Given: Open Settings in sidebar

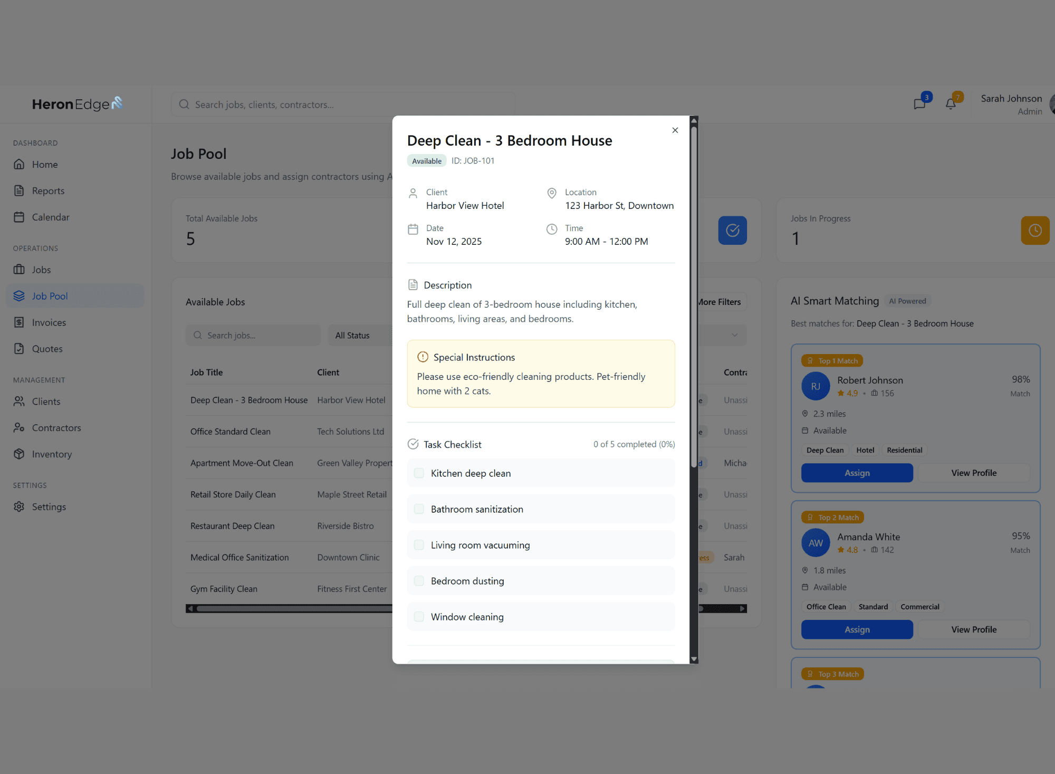Looking at the screenshot, I should point(75,507).
